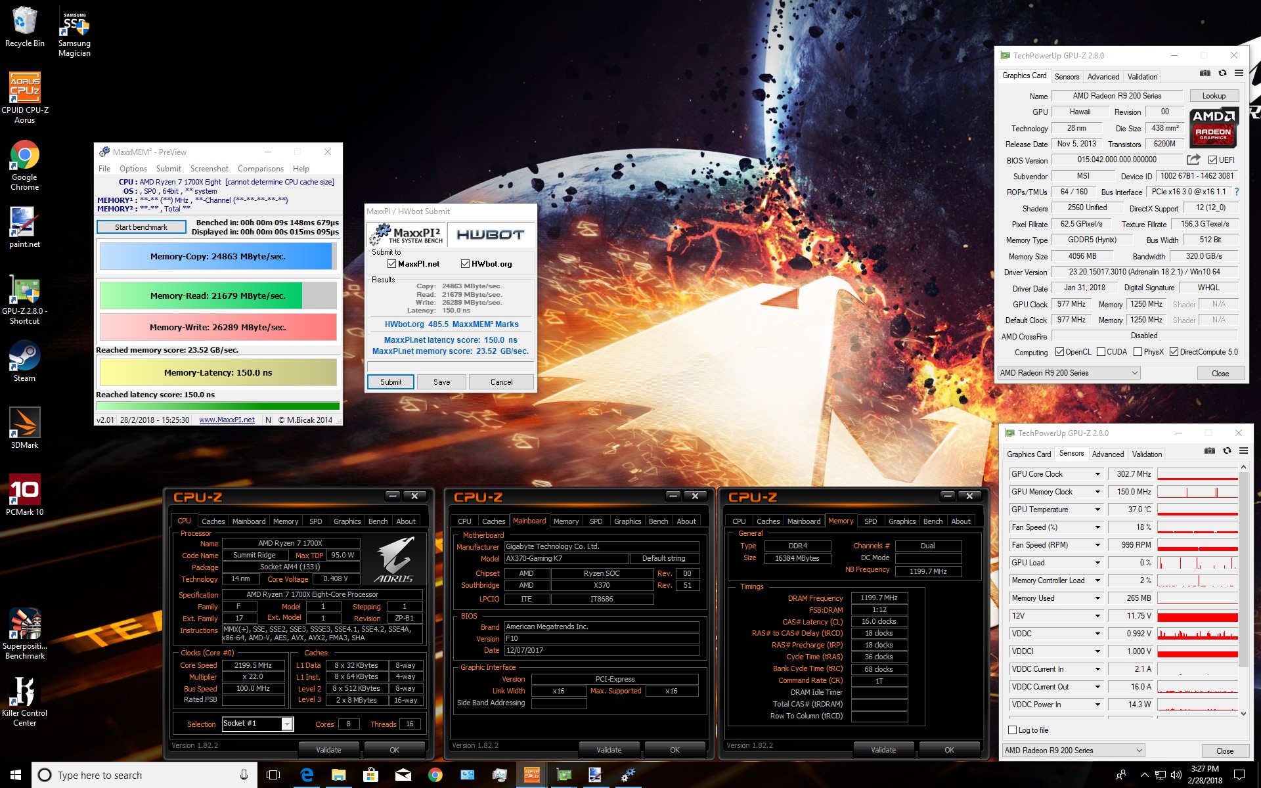Screen dimensions: 1261x788
Task: Open the Comparisons menu in MaxxMEM
Action: tap(260, 169)
